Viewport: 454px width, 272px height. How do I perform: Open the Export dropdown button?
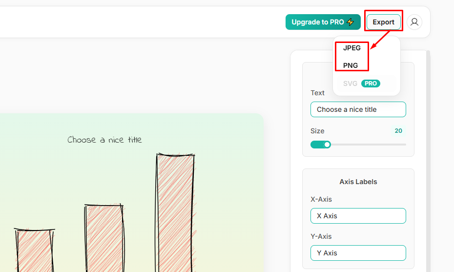[383, 22]
